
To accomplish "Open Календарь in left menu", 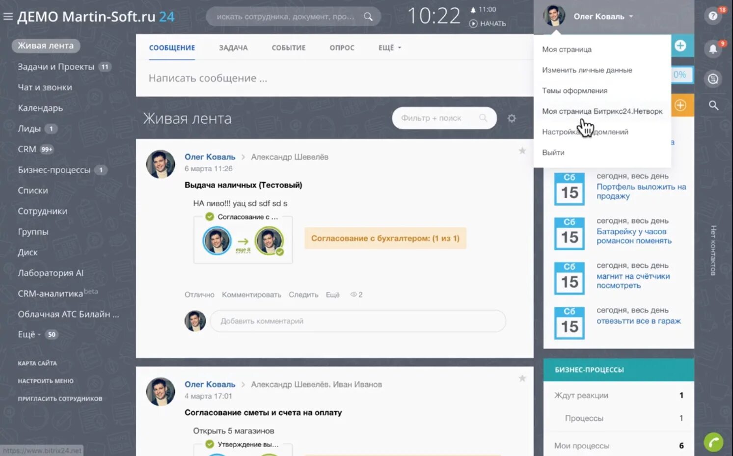I will pyautogui.click(x=40, y=108).
